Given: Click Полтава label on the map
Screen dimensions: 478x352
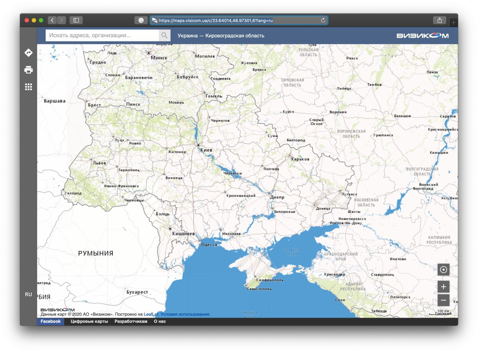Looking at the screenshot, I should [271, 169].
